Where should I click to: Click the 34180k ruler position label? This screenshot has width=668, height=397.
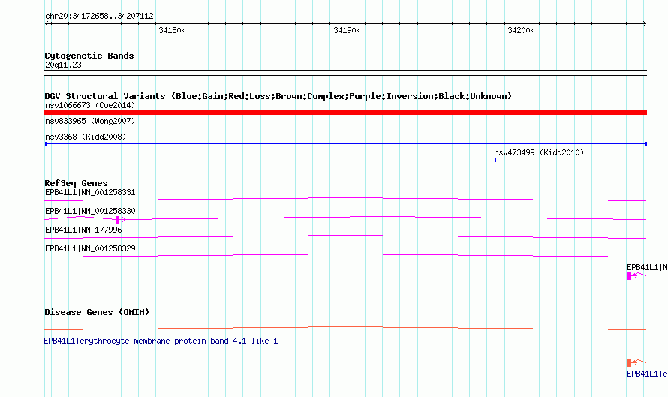click(172, 30)
